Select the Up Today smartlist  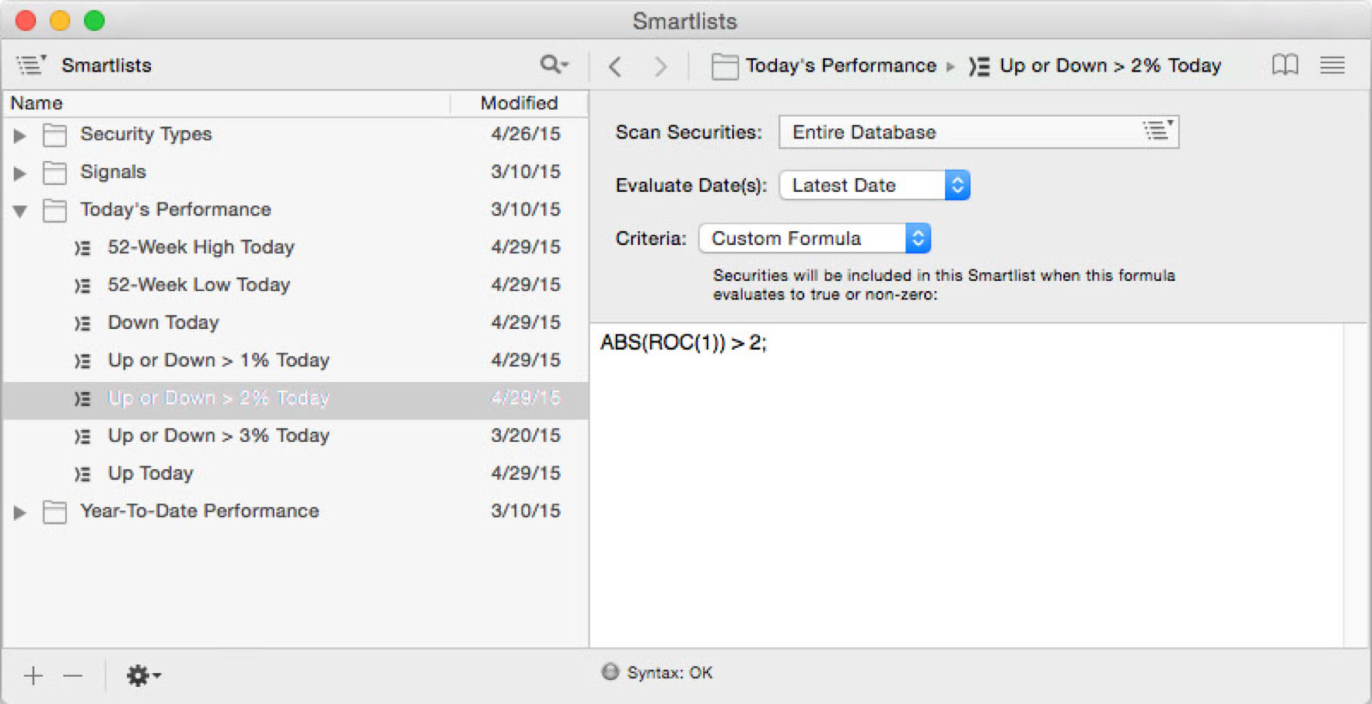(150, 473)
